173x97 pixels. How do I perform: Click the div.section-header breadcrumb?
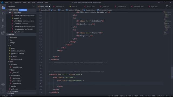pyautogui.click(x=106, y=10)
